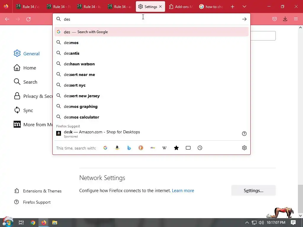Image resolution: width=303 pixels, height=227 pixels.
Task: Choose the desmos calculator suggestion
Action: [x=151, y=117]
